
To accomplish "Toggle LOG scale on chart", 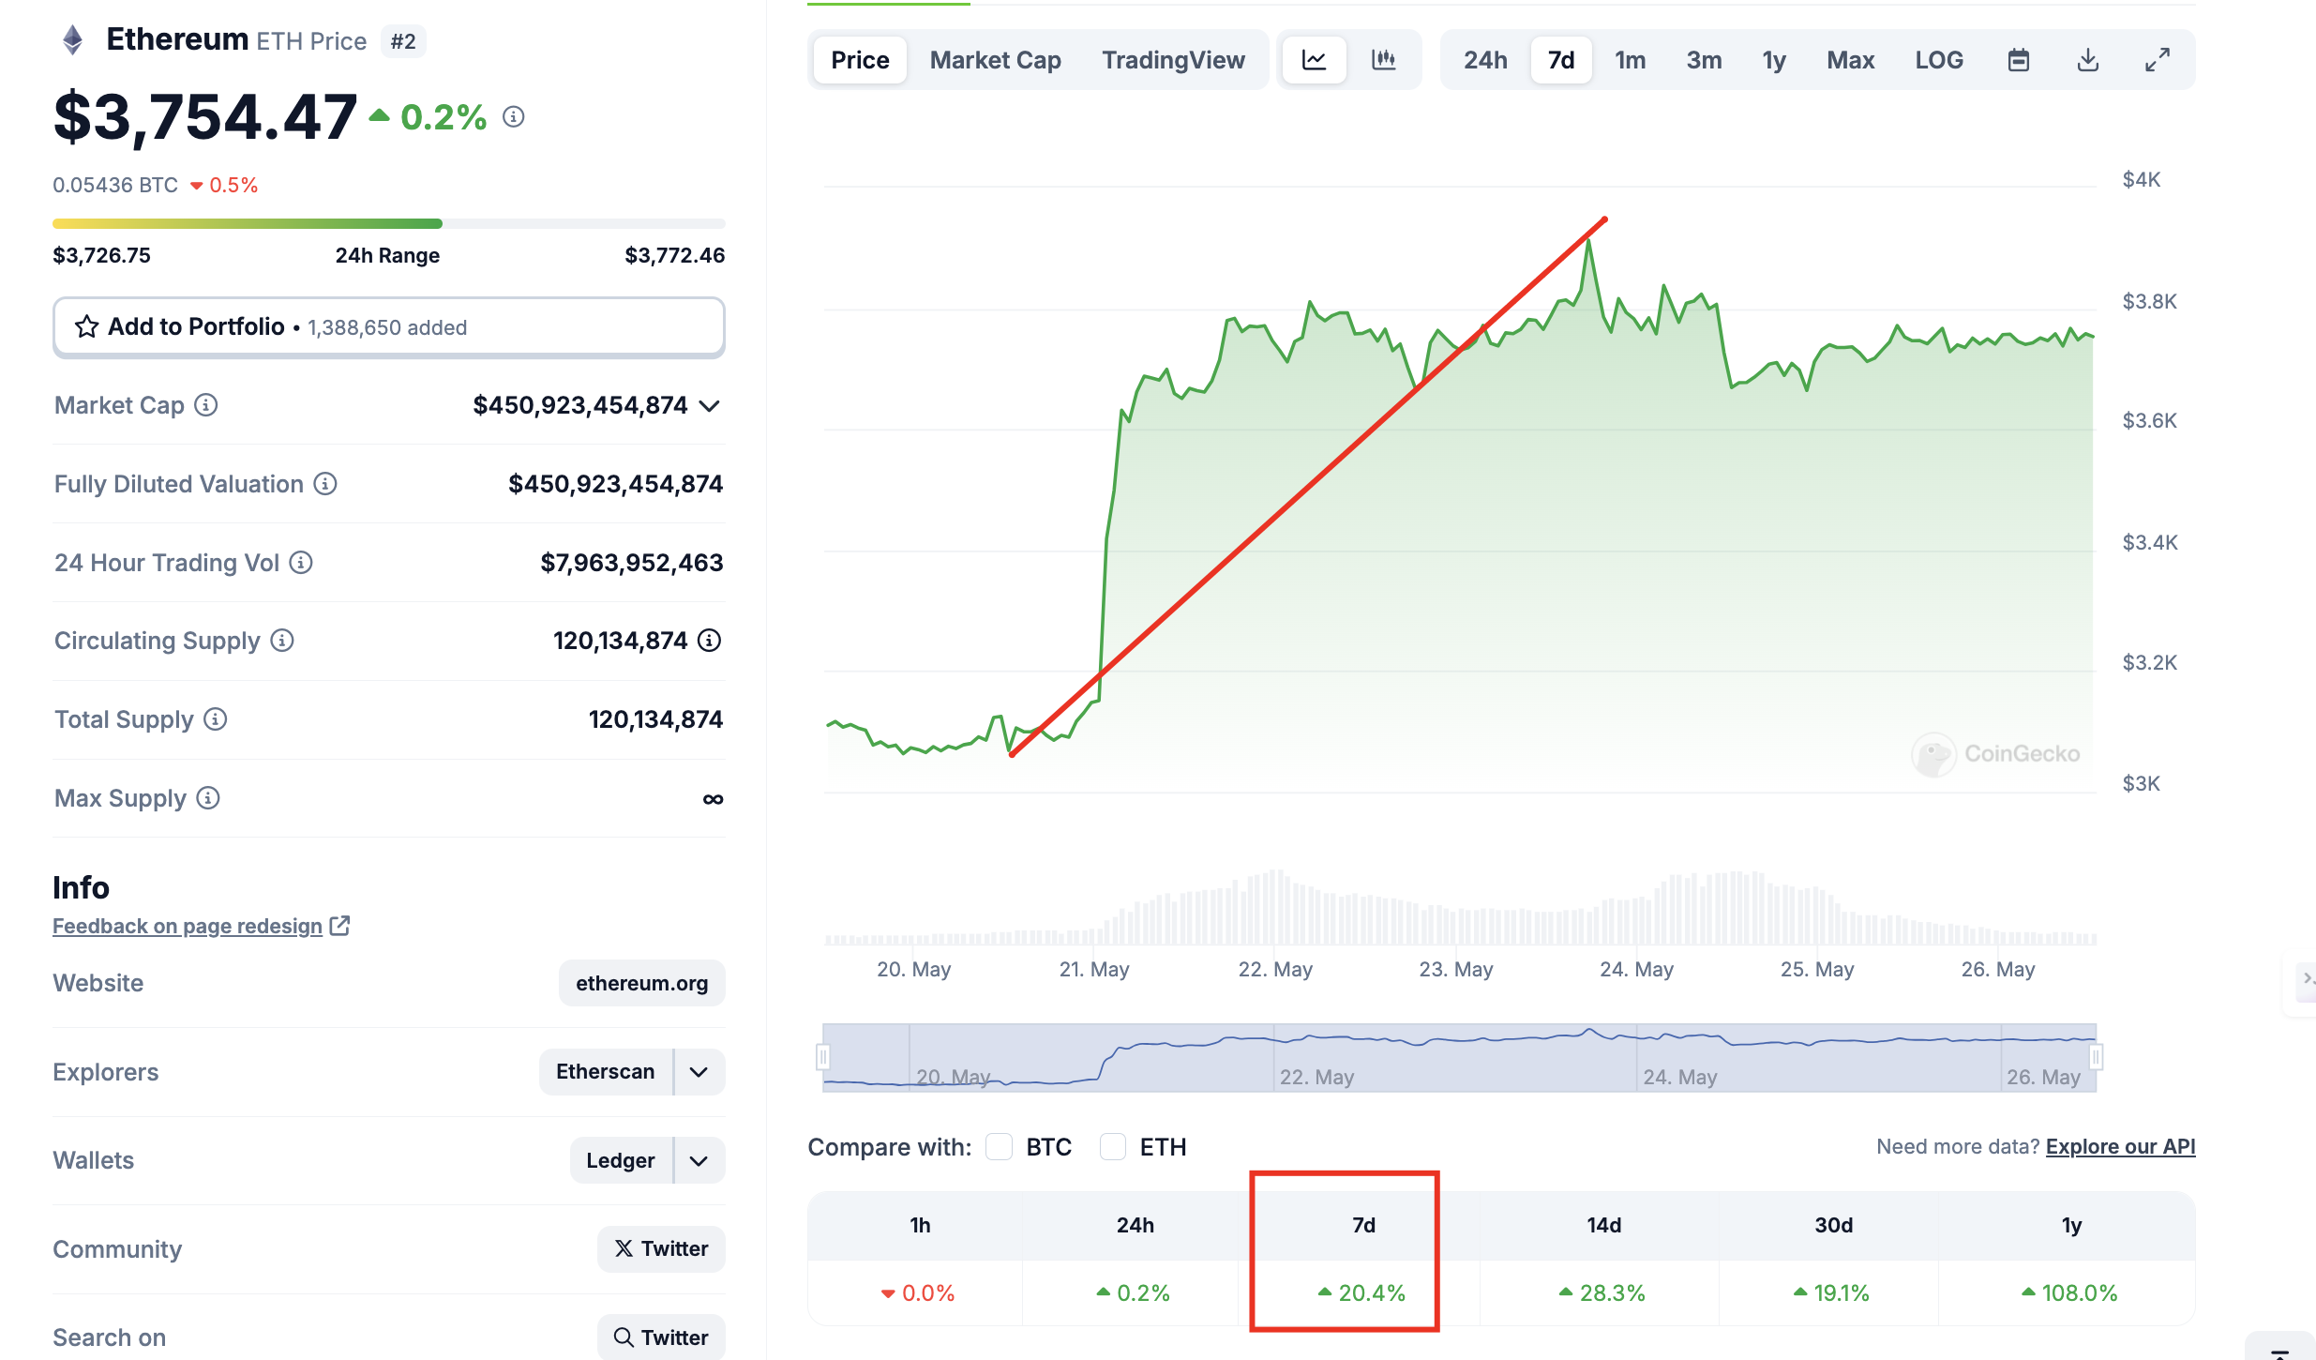I will point(1939,60).
